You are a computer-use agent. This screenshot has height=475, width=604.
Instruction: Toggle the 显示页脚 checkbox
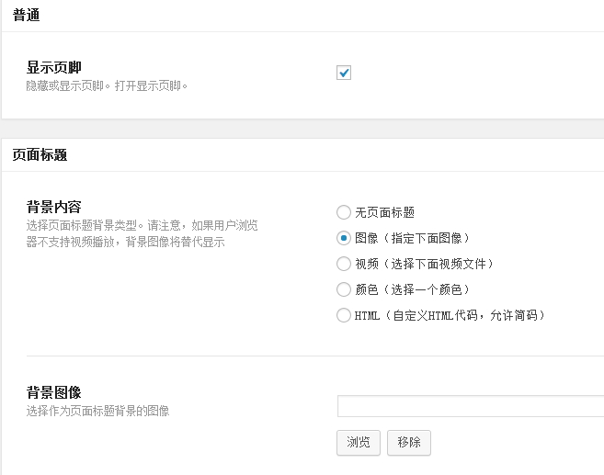344,73
